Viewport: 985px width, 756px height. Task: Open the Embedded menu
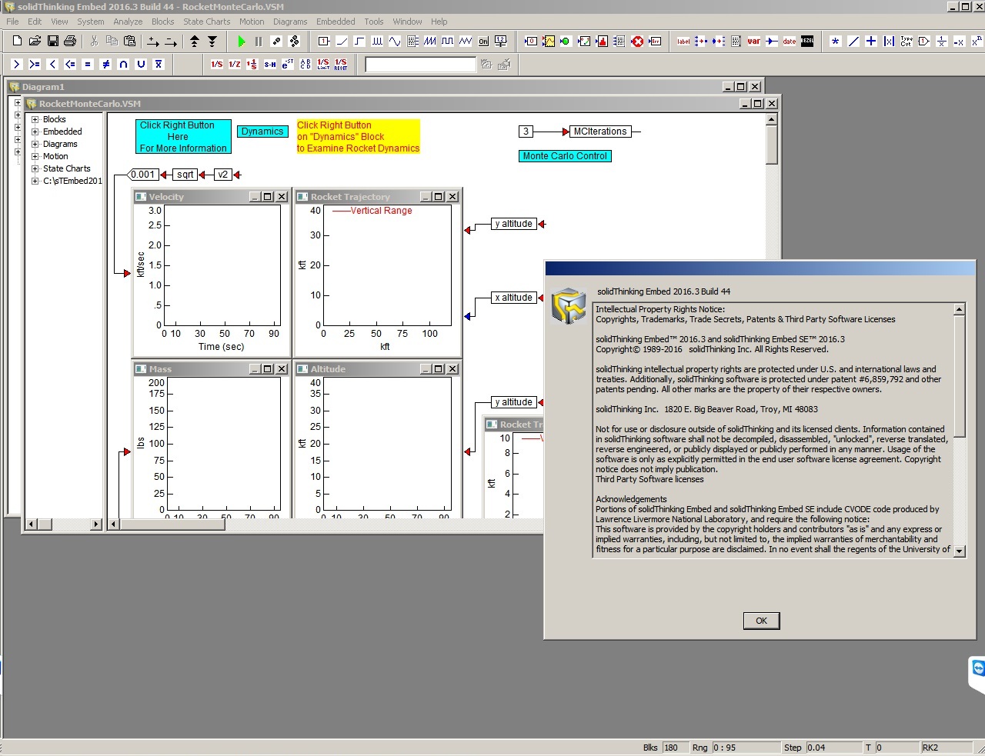coord(336,22)
